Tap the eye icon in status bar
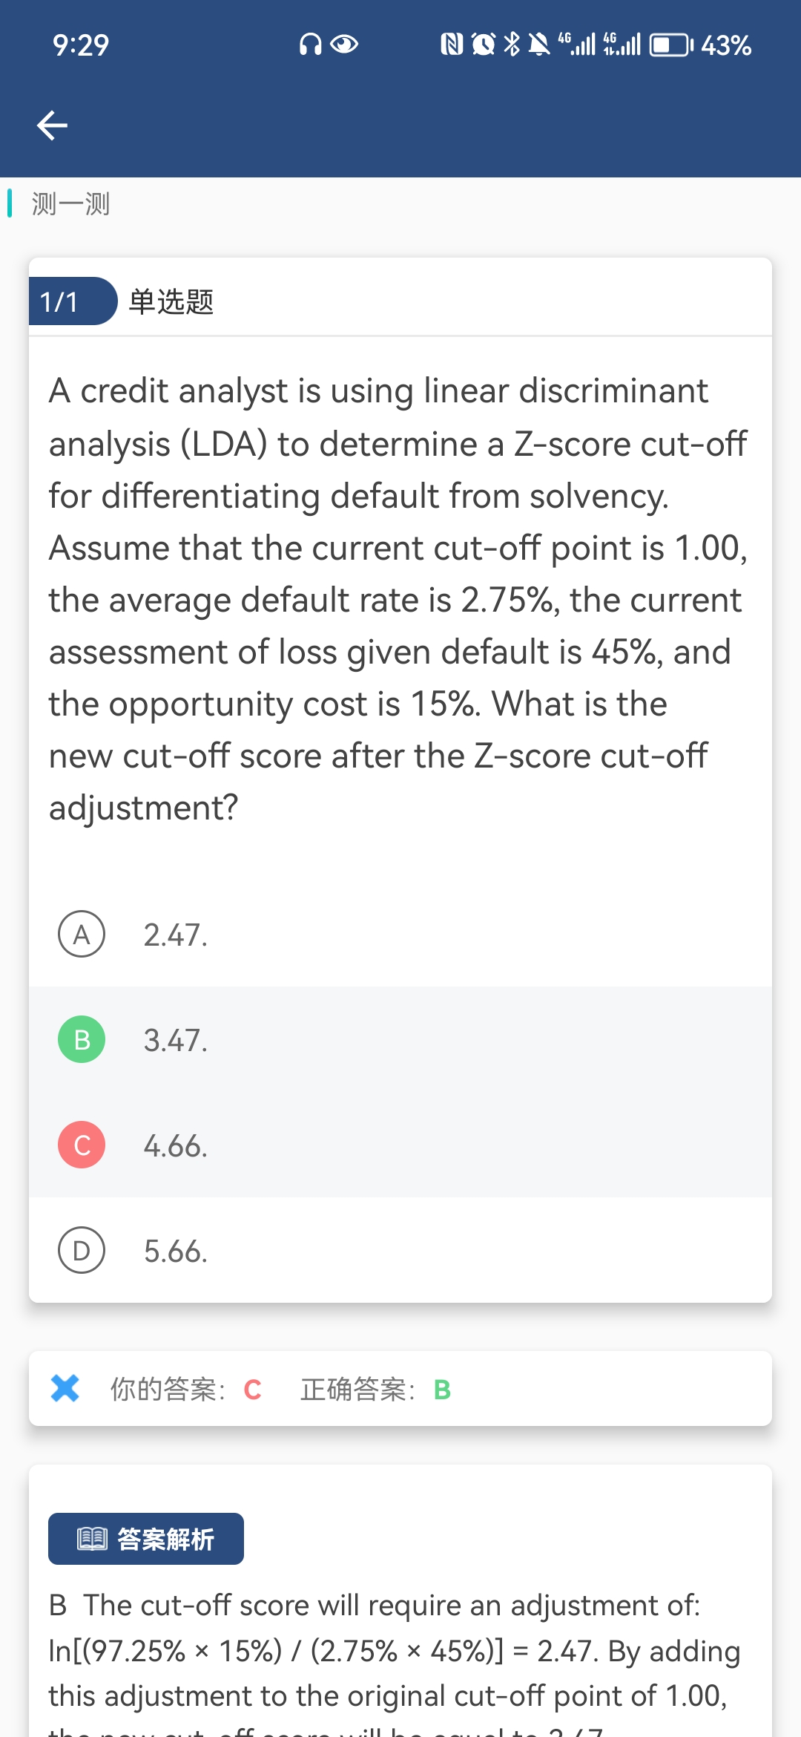 (344, 45)
